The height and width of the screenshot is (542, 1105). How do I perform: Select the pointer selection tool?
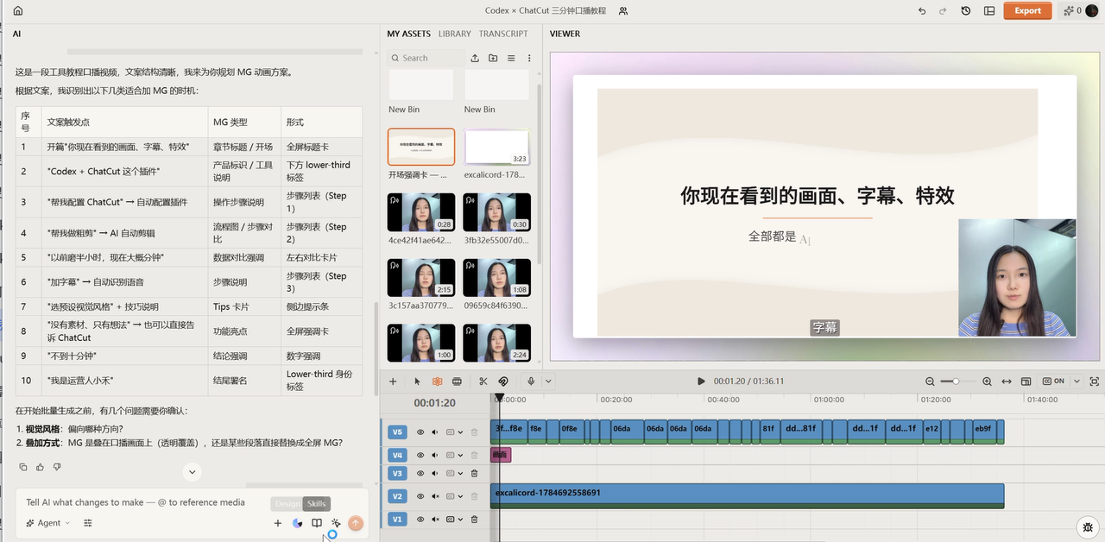pos(417,381)
